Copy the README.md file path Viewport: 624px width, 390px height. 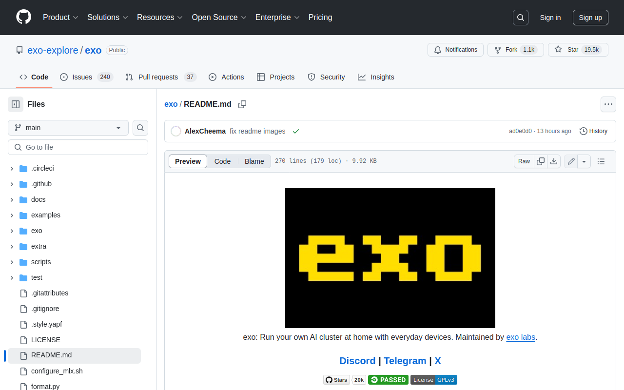(242, 104)
